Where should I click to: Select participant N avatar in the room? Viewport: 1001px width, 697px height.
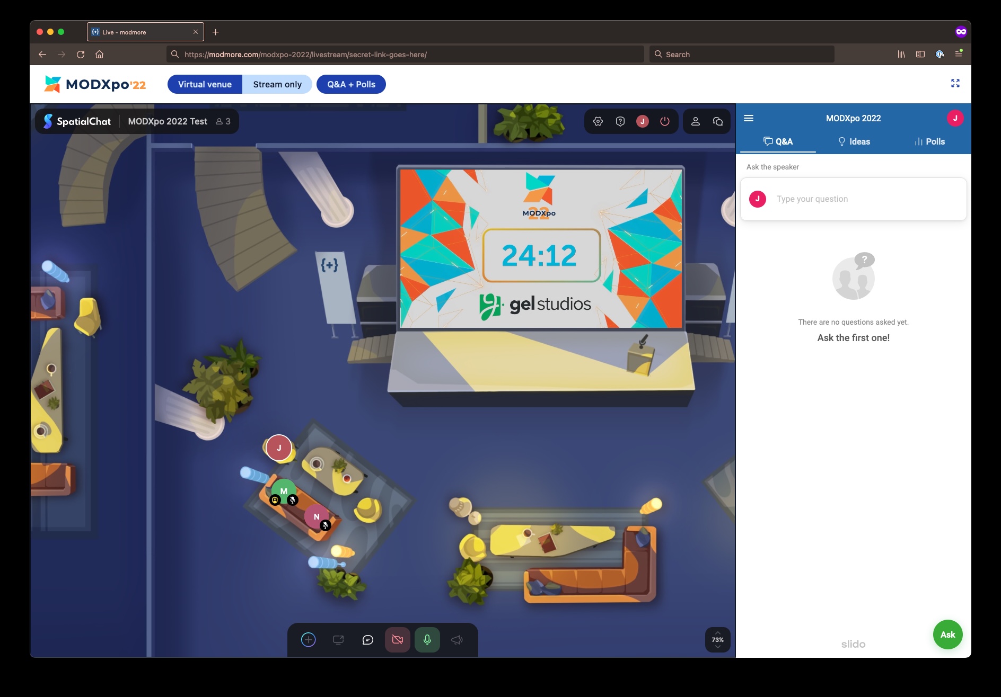click(x=317, y=516)
